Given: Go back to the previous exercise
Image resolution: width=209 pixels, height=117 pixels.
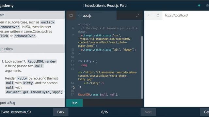Looking at the screenshot, I should pyautogui.click(x=61, y=112).
